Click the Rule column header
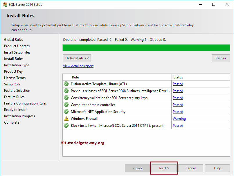The height and width of the screenshot is (176, 234). click(120, 77)
